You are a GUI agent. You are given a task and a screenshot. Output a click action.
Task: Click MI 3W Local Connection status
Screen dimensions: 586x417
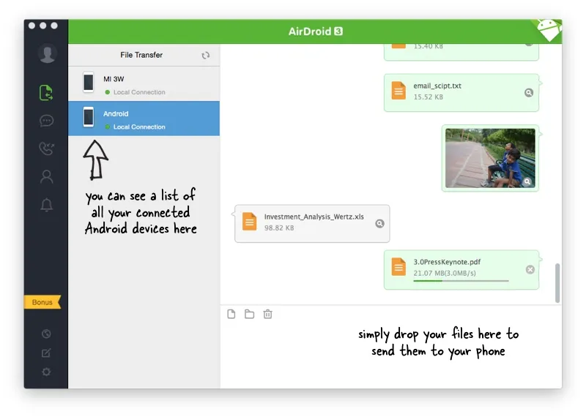[135, 92]
